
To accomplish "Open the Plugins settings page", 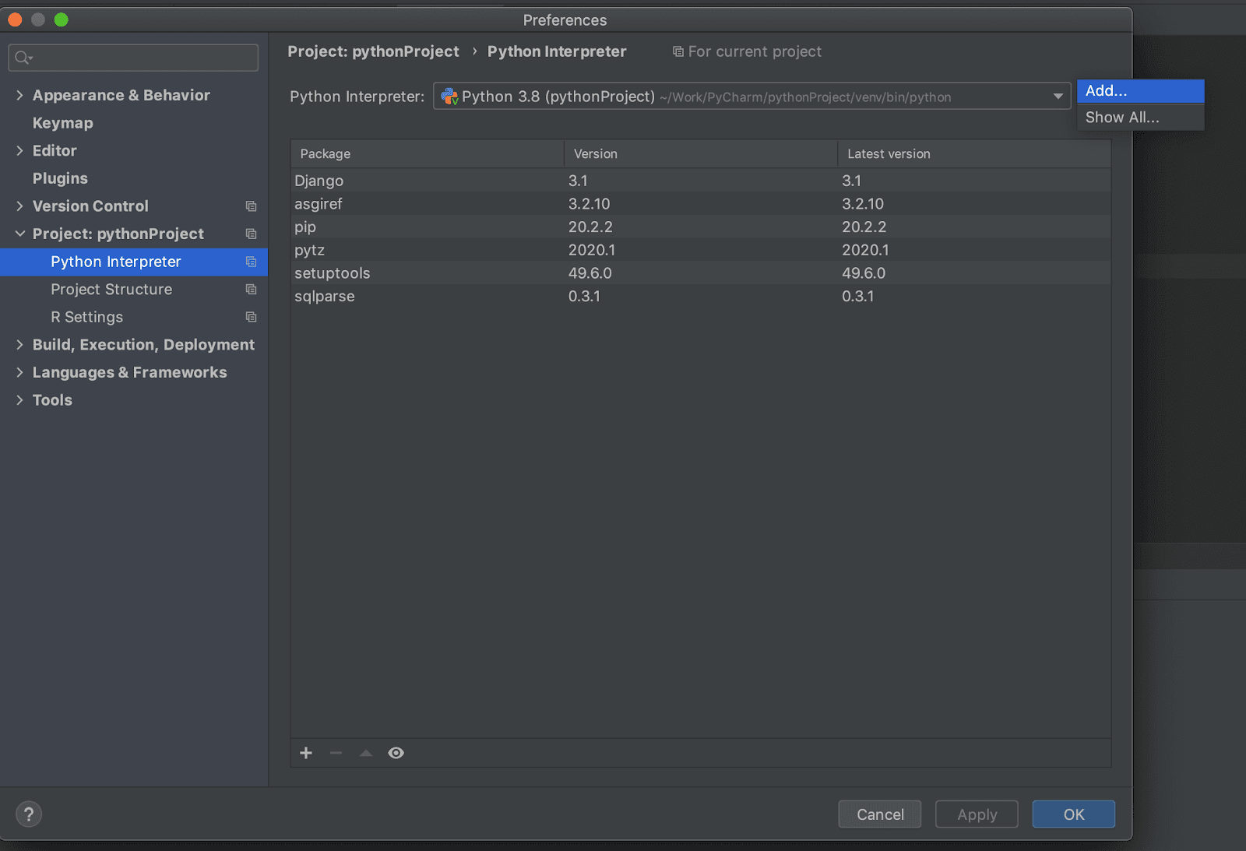I will [60, 178].
